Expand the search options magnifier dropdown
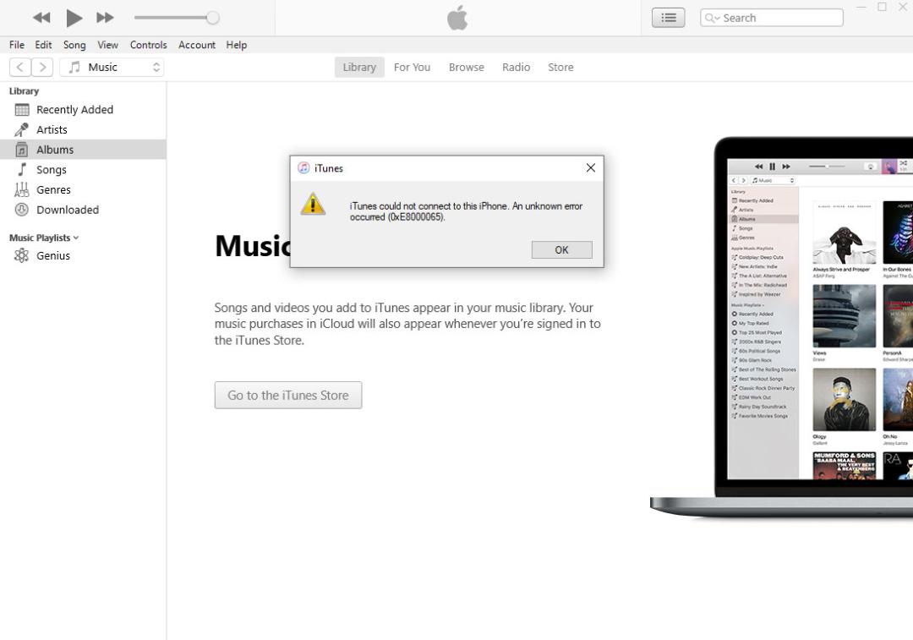 pyautogui.click(x=712, y=18)
